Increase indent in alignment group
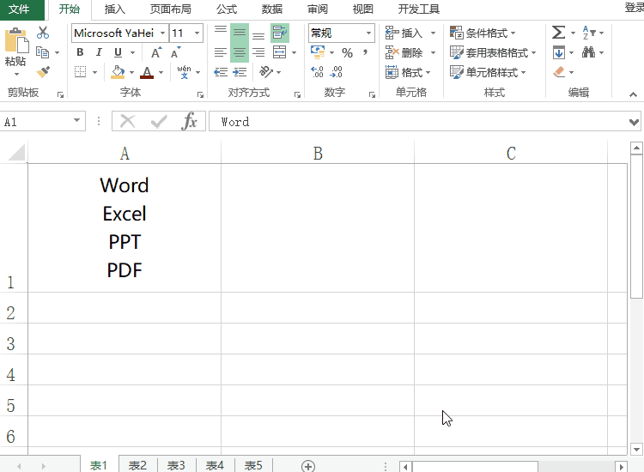The height and width of the screenshot is (472, 644). [240, 72]
